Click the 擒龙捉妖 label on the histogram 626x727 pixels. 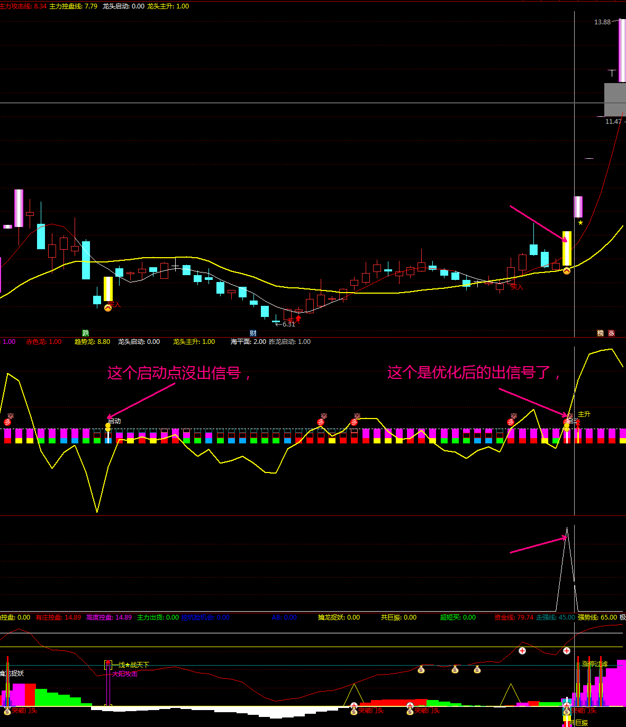coord(12,674)
